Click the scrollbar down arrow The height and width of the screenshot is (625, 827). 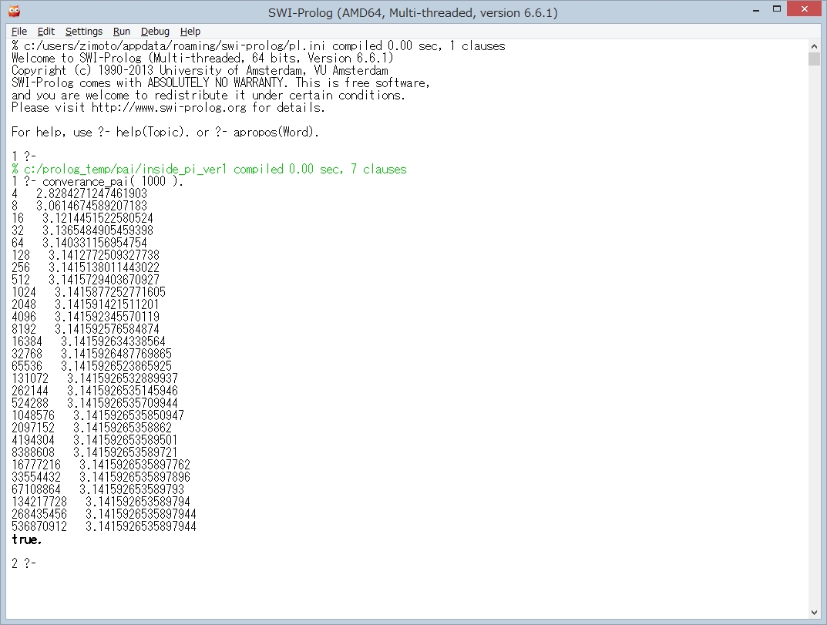coord(814,613)
